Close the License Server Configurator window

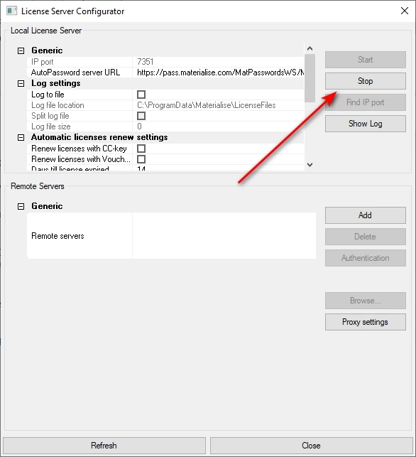[405, 11]
